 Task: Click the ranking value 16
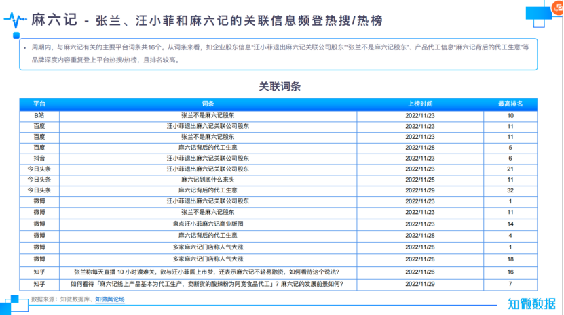tap(510, 272)
